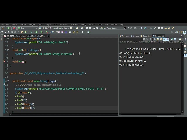Click the Console horizontal scrollbar
Screen dimensions: 187x140
click(x=149, y=114)
